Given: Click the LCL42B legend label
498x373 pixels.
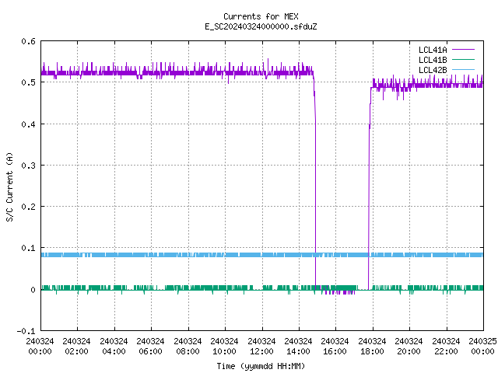Looking at the screenshot, I should tap(433, 70).
